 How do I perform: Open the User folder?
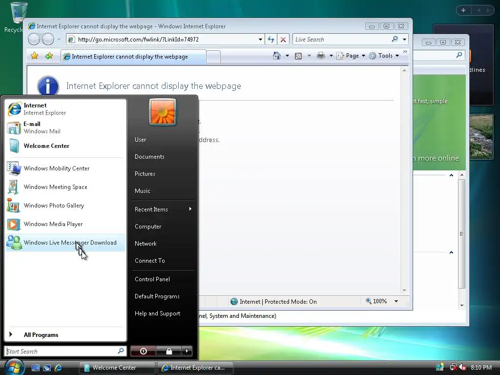tap(163, 140)
